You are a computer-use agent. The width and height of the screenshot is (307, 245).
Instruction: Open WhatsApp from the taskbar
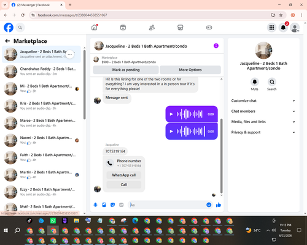[x=53, y=221]
